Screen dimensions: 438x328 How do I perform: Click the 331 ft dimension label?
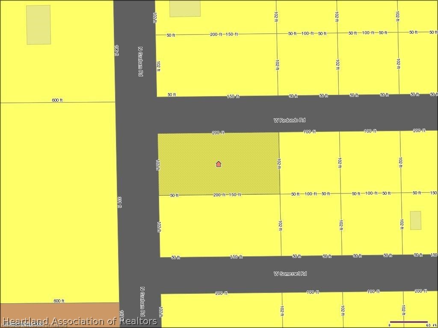120,202
